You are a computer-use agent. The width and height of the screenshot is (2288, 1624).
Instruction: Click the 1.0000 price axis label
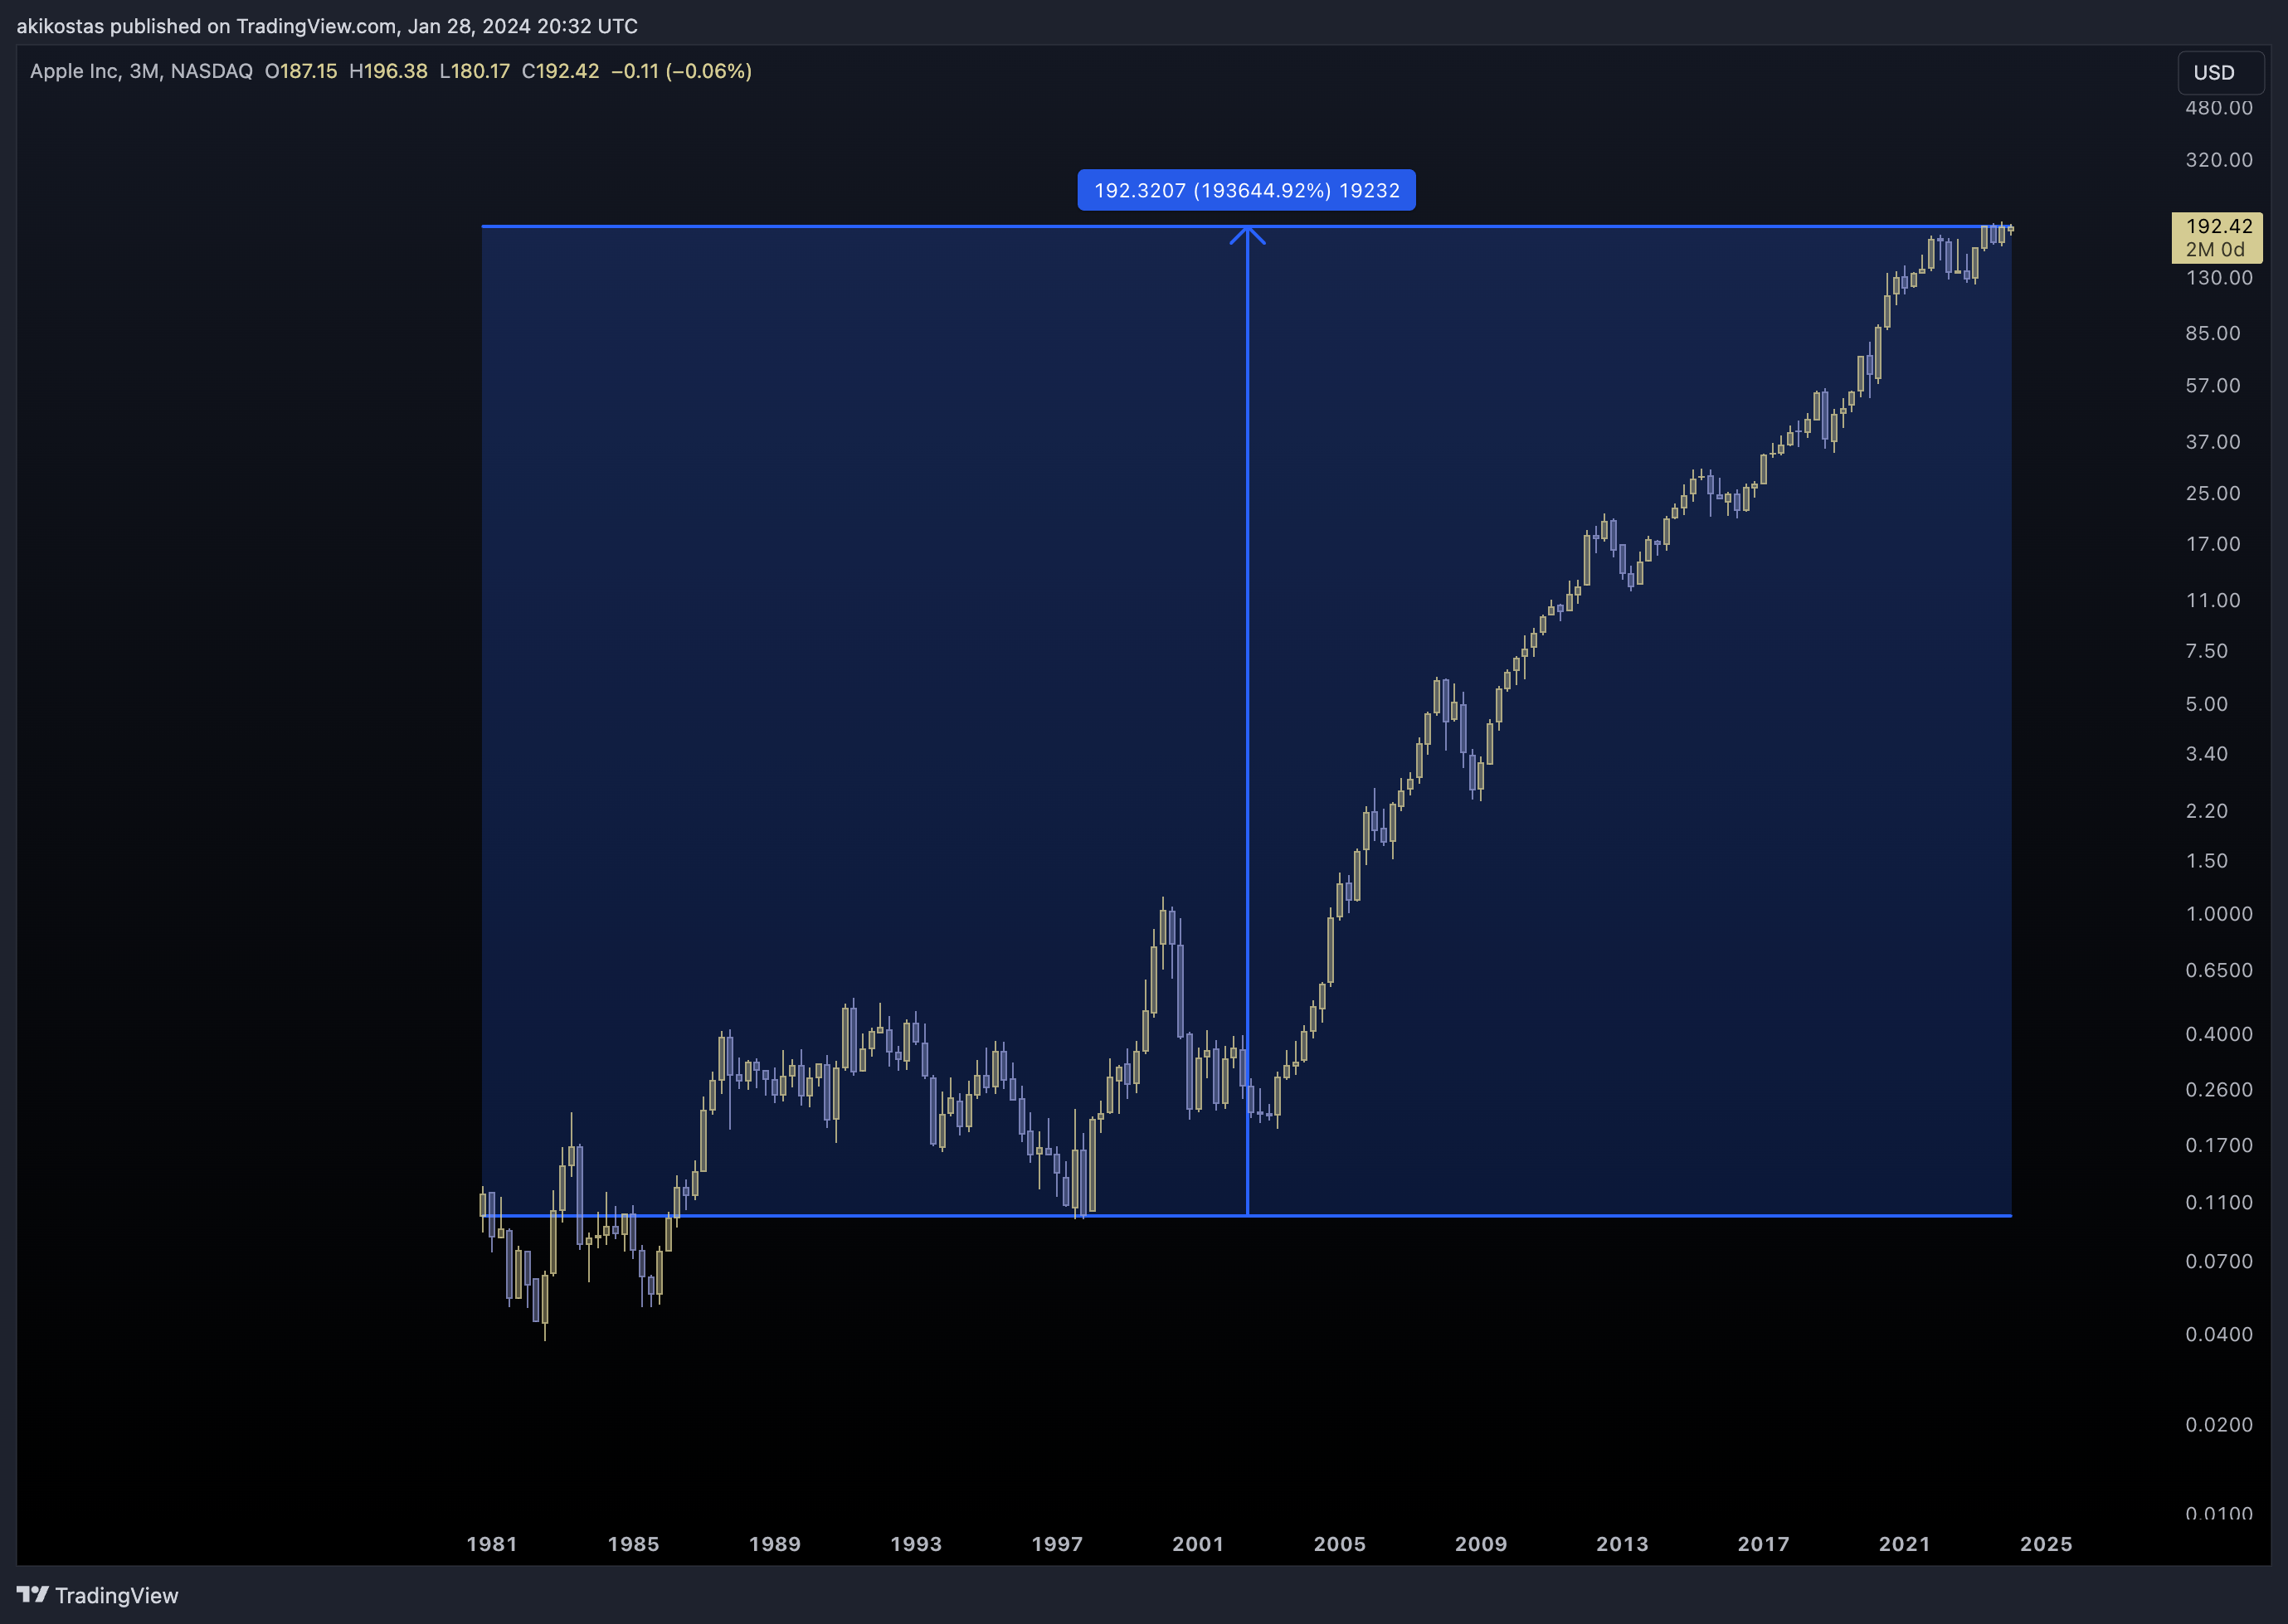pyautogui.click(x=2219, y=914)
